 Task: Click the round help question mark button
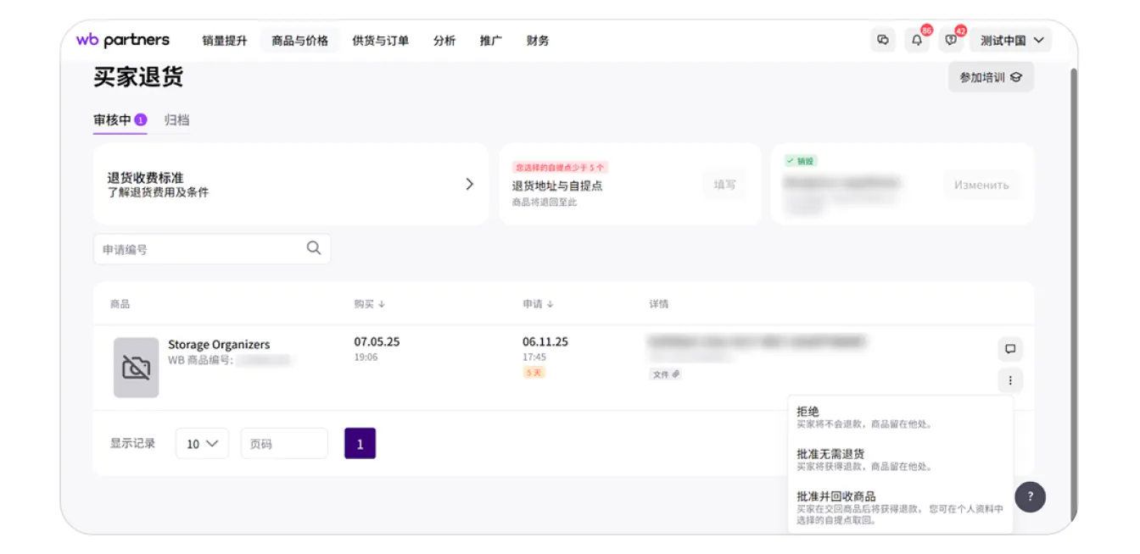point(1030,496)
